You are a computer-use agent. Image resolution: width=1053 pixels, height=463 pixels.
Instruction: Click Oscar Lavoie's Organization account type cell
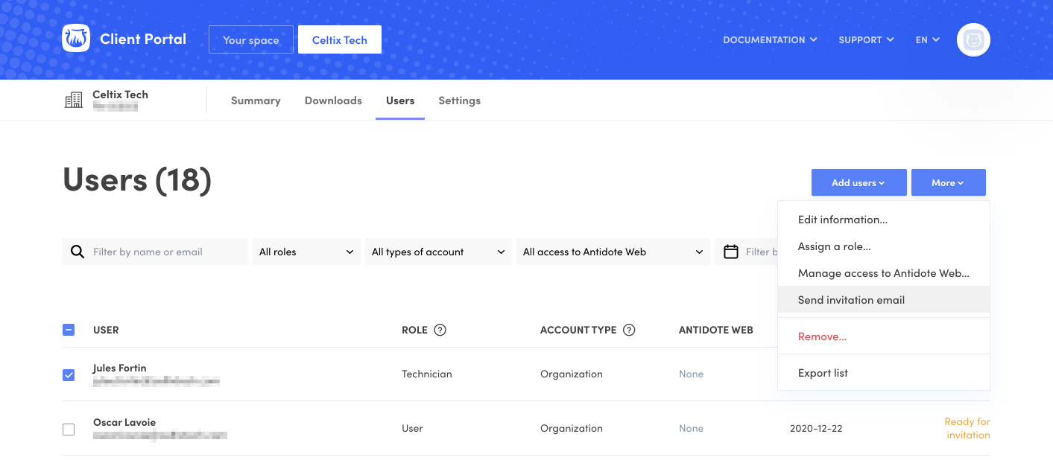572,428
